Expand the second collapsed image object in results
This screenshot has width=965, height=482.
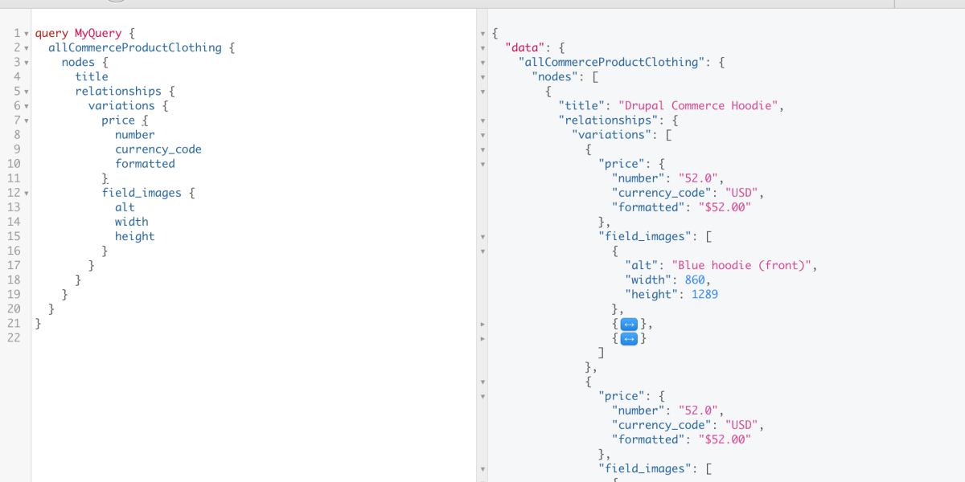click(x=629, y=338)
